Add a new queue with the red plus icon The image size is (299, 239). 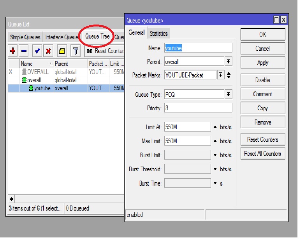[x=13, y=51]
